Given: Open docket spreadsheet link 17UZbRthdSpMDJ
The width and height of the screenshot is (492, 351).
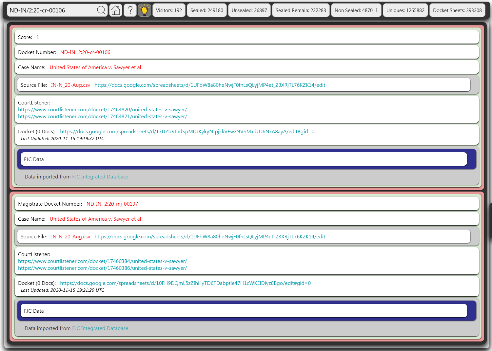Looking at the screenshot, I should coord(187,132).
